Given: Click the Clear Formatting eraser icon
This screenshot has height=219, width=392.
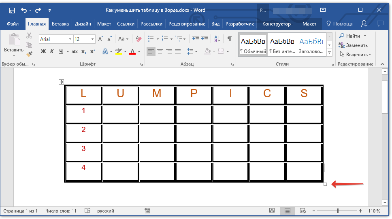Looking at the screenshot, I should coord(139,39).
